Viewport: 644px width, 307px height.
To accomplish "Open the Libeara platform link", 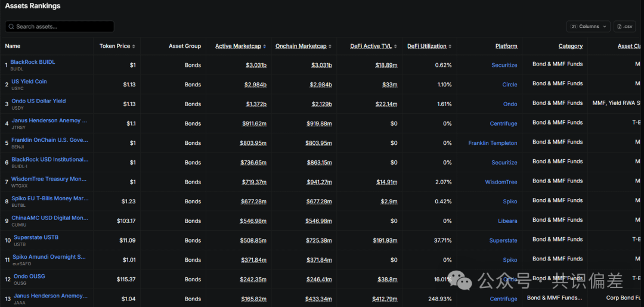I will pos(507,221).
